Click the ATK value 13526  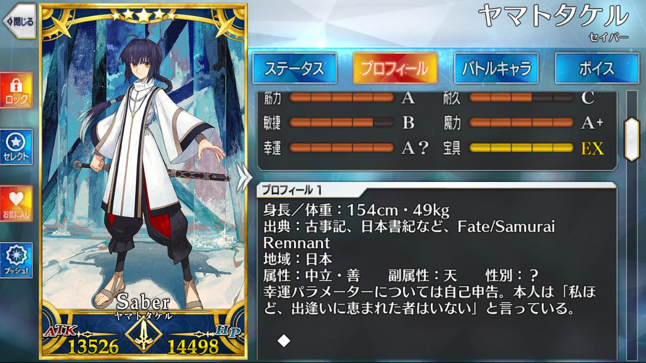pyautogui.click(x=93, y=347)
